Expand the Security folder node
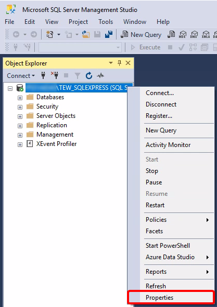 [x=20, y=107]
